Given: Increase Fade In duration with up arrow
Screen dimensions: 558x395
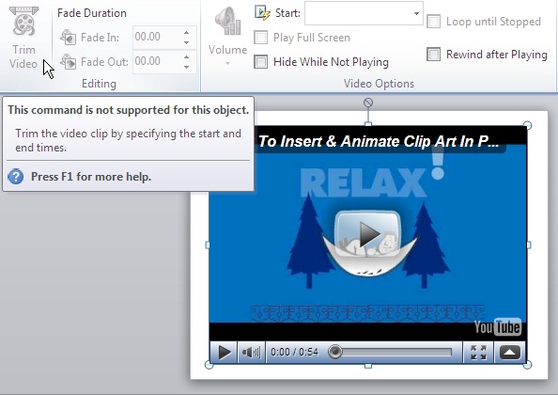Looking at the screenshot, I should 187,33.
